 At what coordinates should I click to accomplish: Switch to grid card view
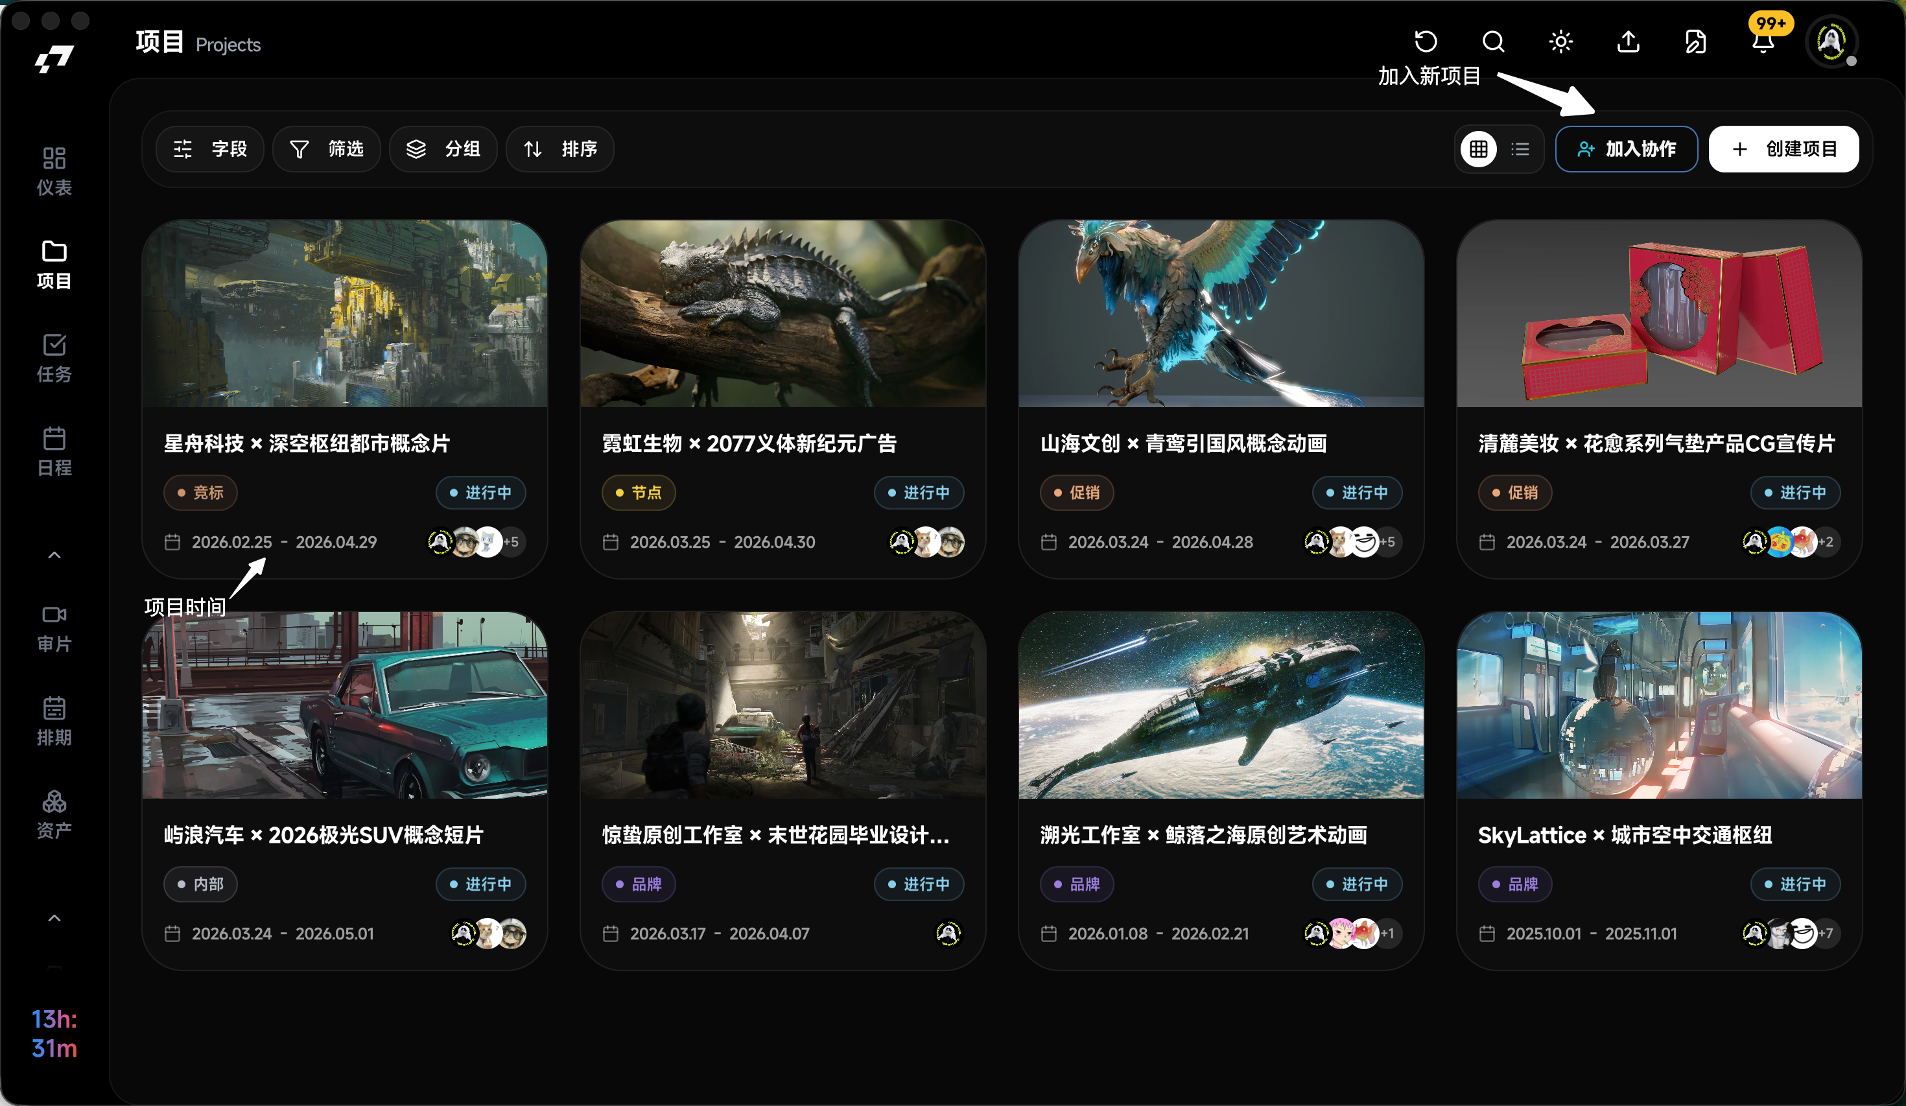click(x=1479, y=149)
